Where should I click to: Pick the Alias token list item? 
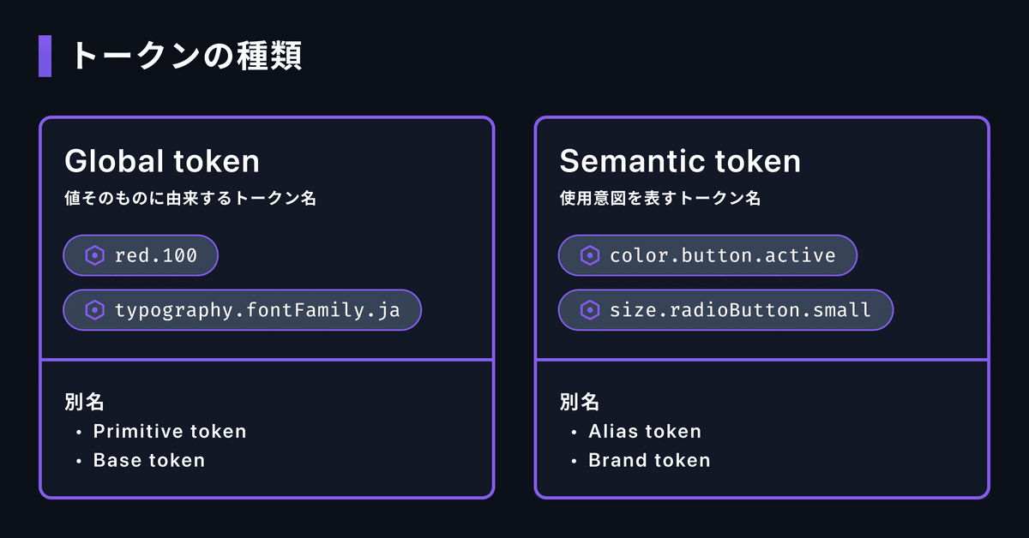[645, 431]
